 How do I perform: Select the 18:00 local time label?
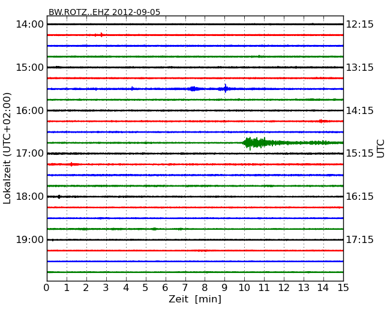tap(30, 197)
